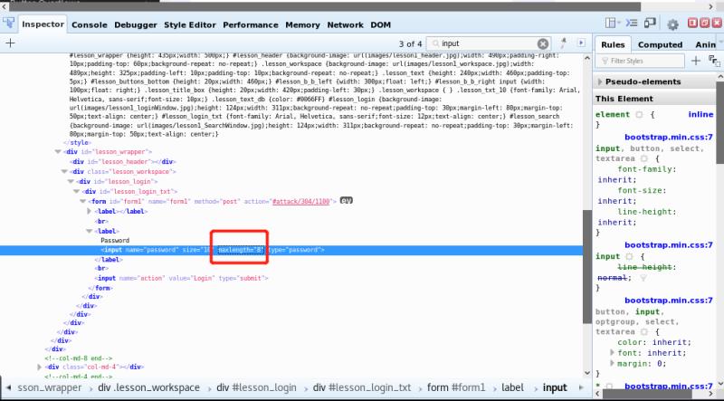Select div#lesson_login breadcrumb
Image resolution: width=724 pixels, height=401 pixels.
point(256,387)
